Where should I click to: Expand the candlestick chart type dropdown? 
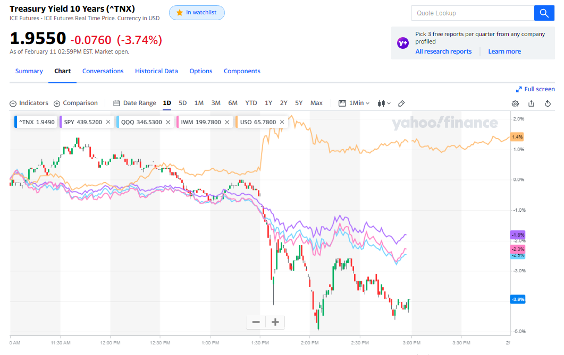(384, 103)
